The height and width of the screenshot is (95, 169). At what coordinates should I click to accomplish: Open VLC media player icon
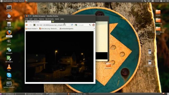point(9,67)
